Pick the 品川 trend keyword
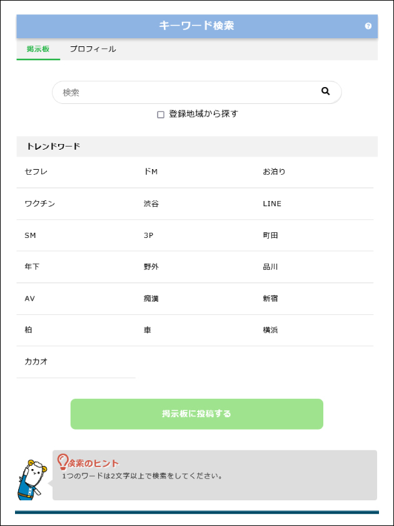This screenshot has width=394, height=526. coord(270,267)
